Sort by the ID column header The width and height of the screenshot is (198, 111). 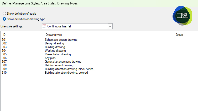22,35
